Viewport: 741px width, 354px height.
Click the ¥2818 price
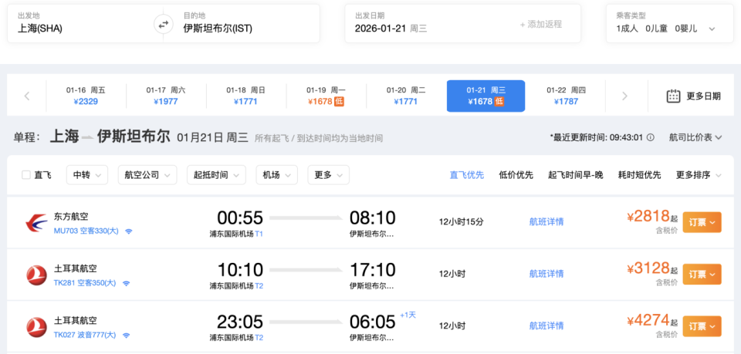click(x=648, y=216)
